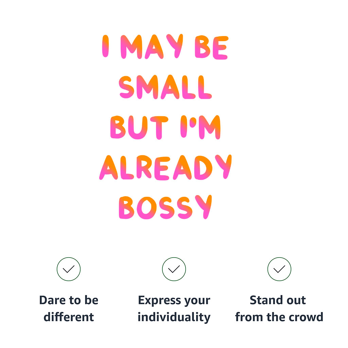Click the word 'different' in the caption
The height and width of the screenshot is (348, 348).
(x=69, y=317)
